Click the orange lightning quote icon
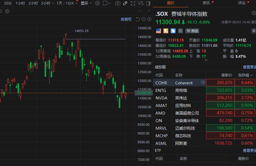 [x=166, y=31]
